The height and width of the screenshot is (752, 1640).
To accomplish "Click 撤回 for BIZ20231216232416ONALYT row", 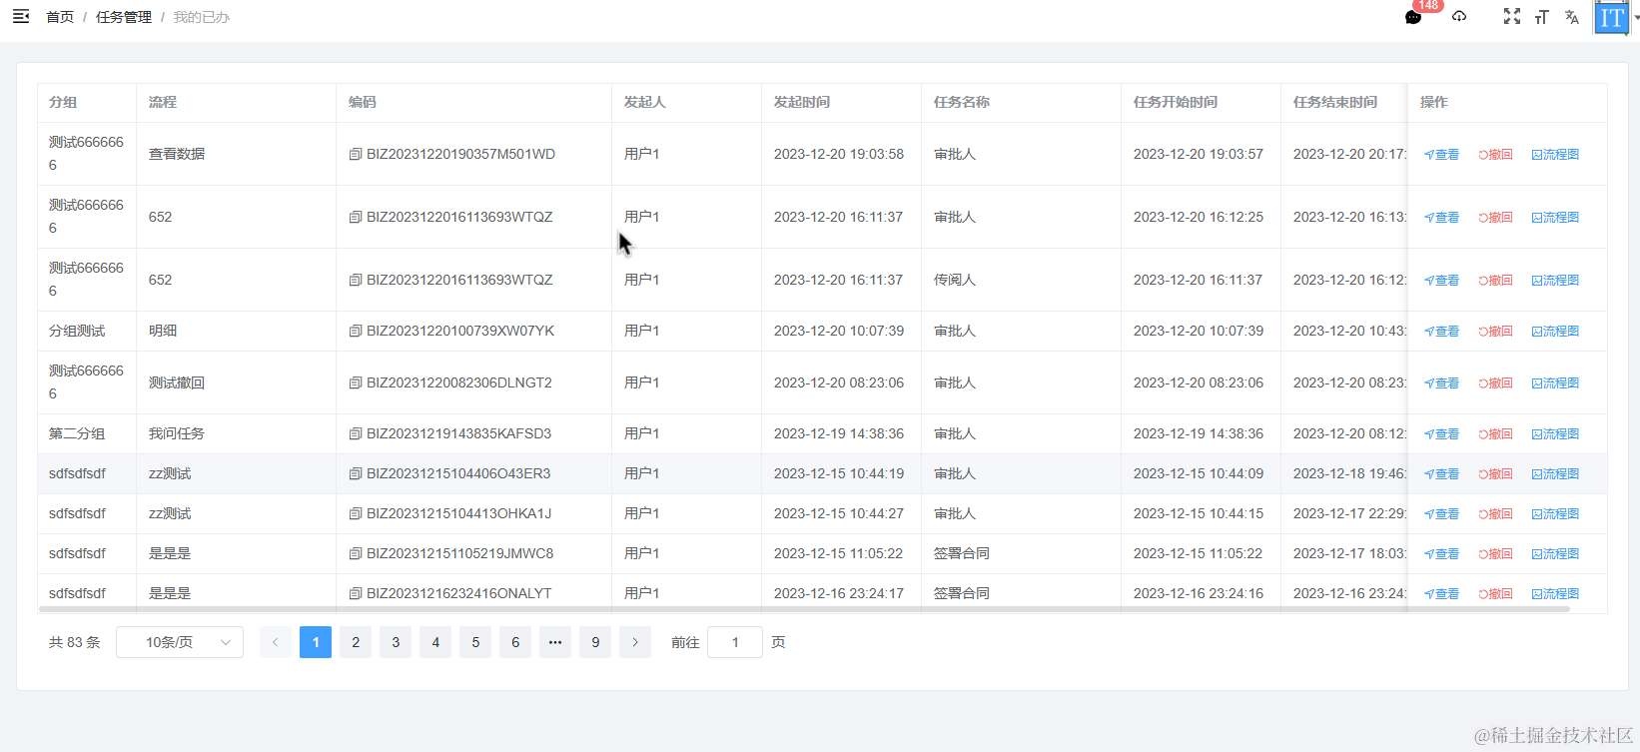I will pyautogui.click(x=1495, y=594).
